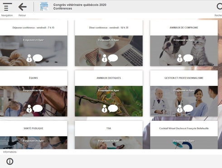
Task: Click '0 exposant en ligne' on Cocktail Virtuel card
Action: [184, 141]
